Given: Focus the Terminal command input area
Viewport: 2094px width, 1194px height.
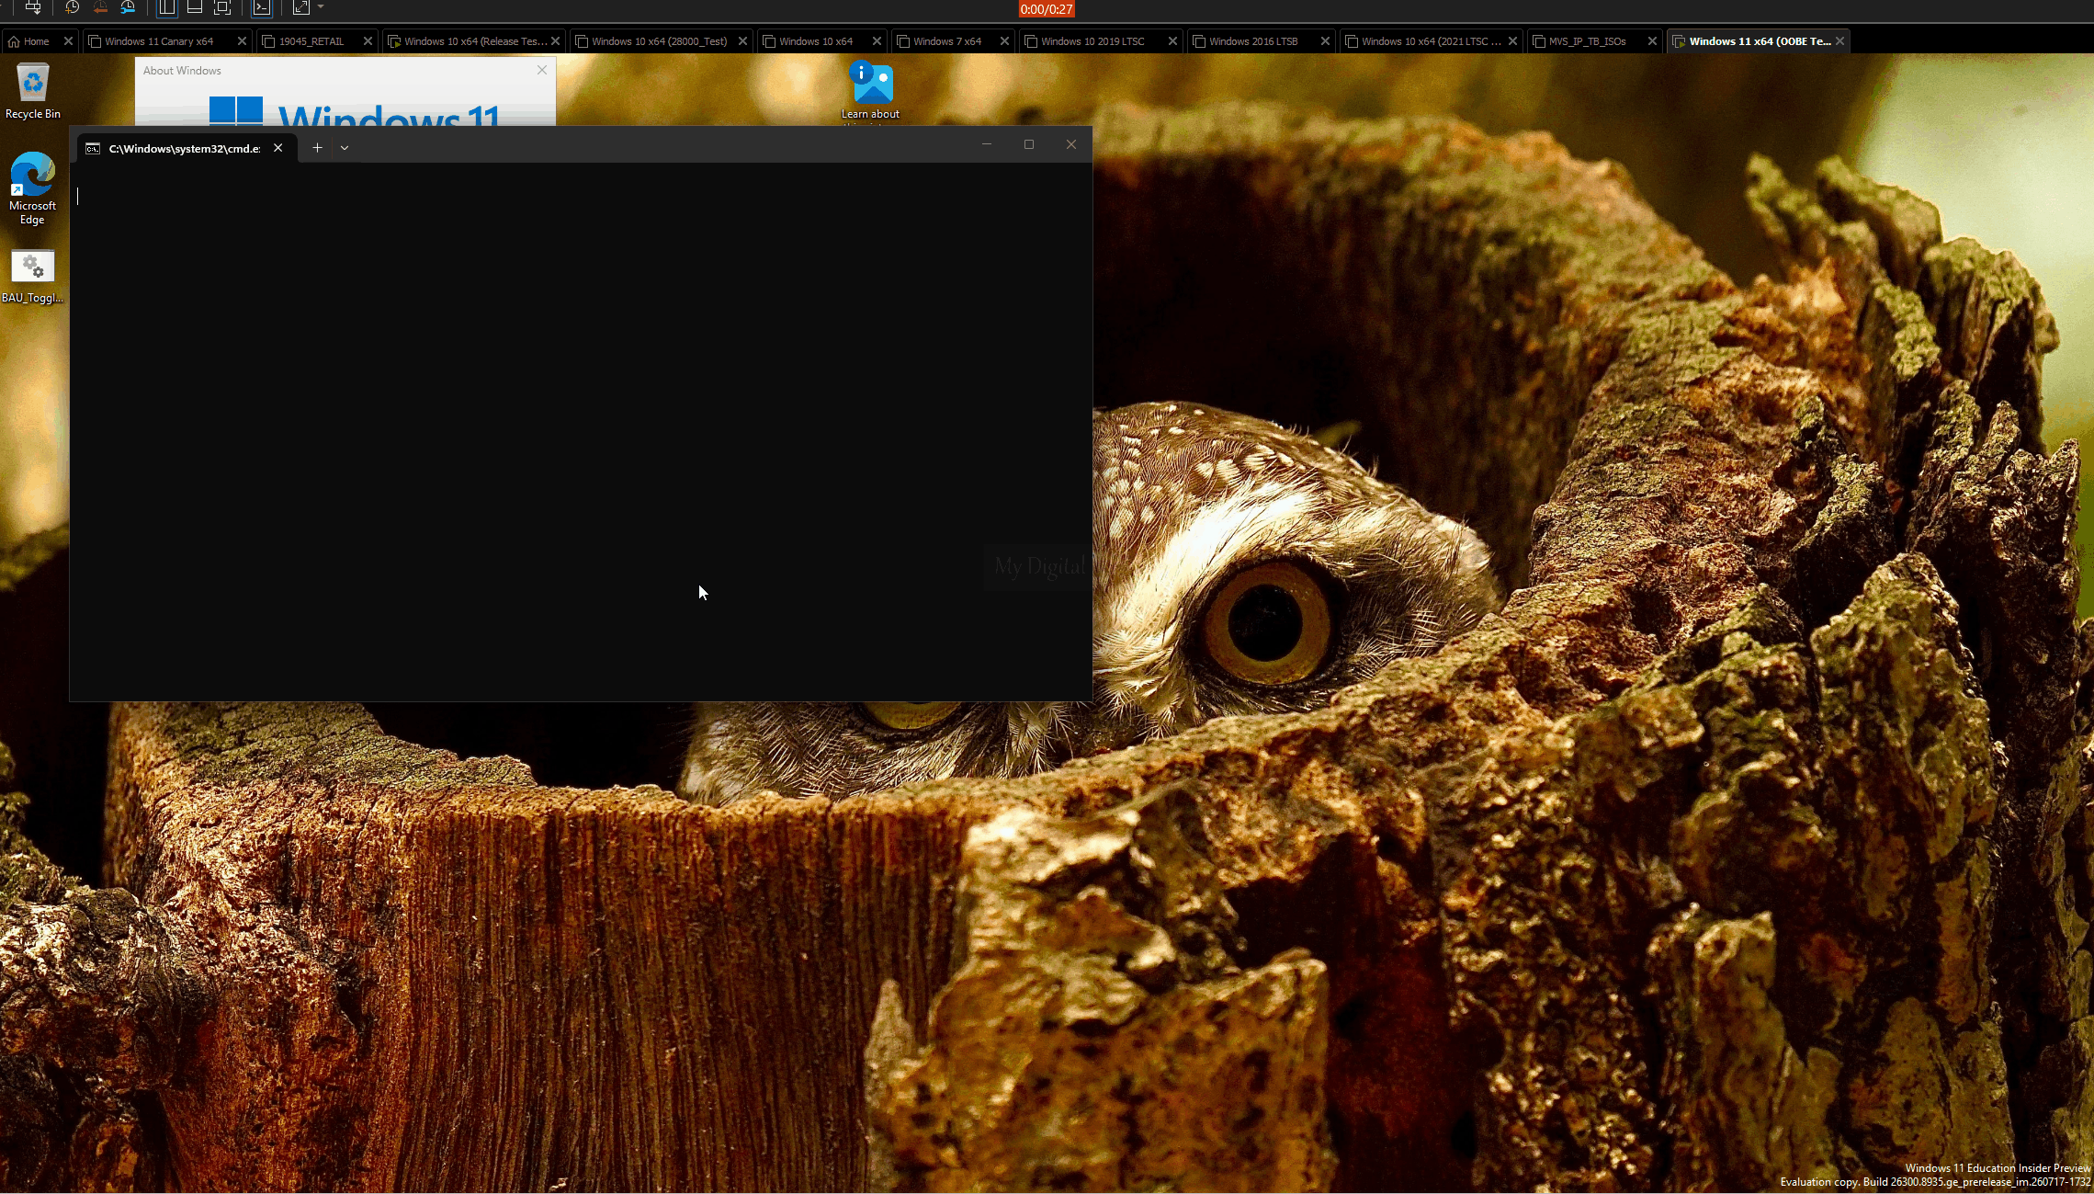Looking at the screenshot, I should click(581, 432).
